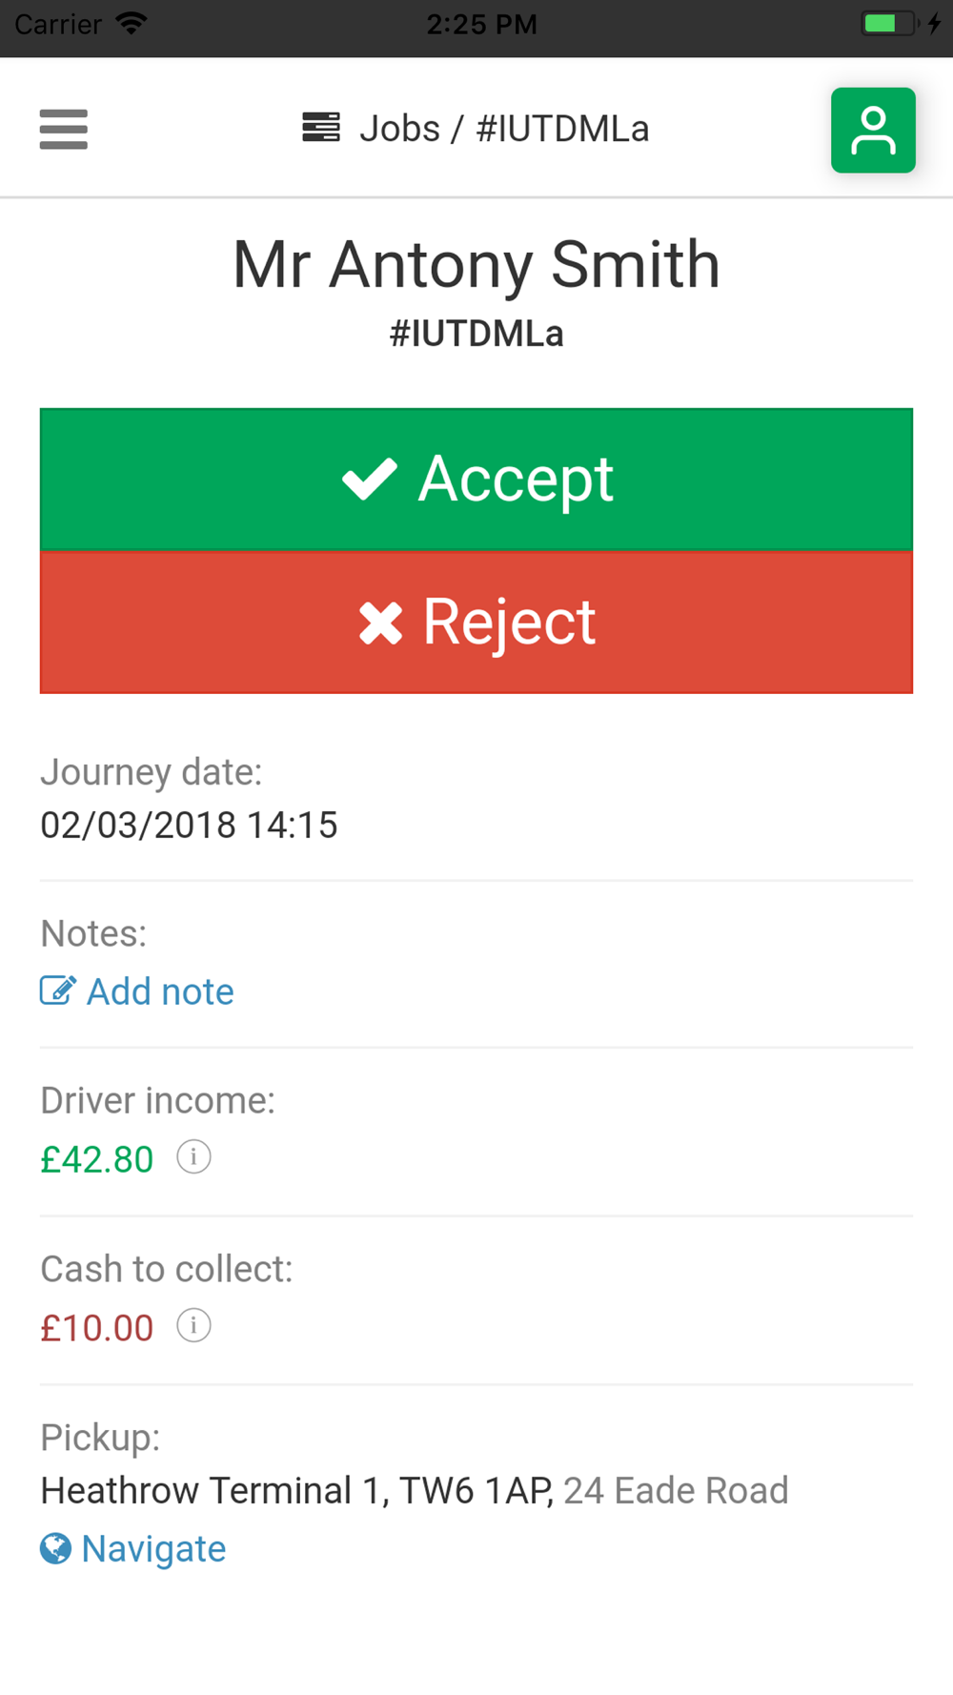This screenshot has height=1695, width=953.
Task: Go to Jobs / #IUTDMLa breadcrumb title
Action: tap(504, 129)
